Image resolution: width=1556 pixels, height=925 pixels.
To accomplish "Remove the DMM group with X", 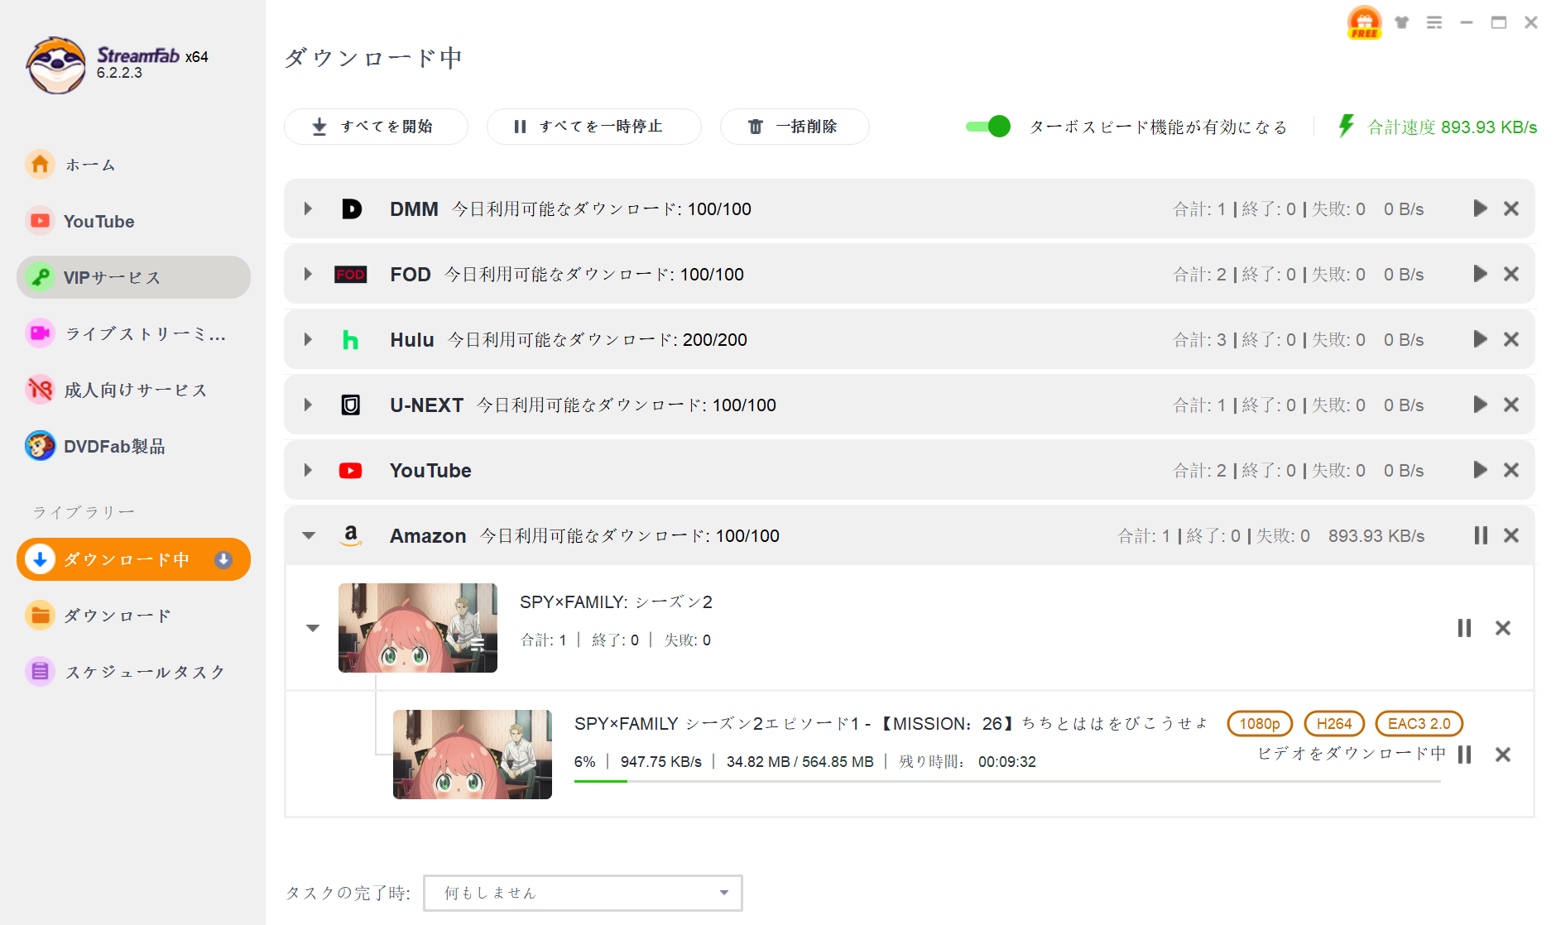I will point(1511,208).
